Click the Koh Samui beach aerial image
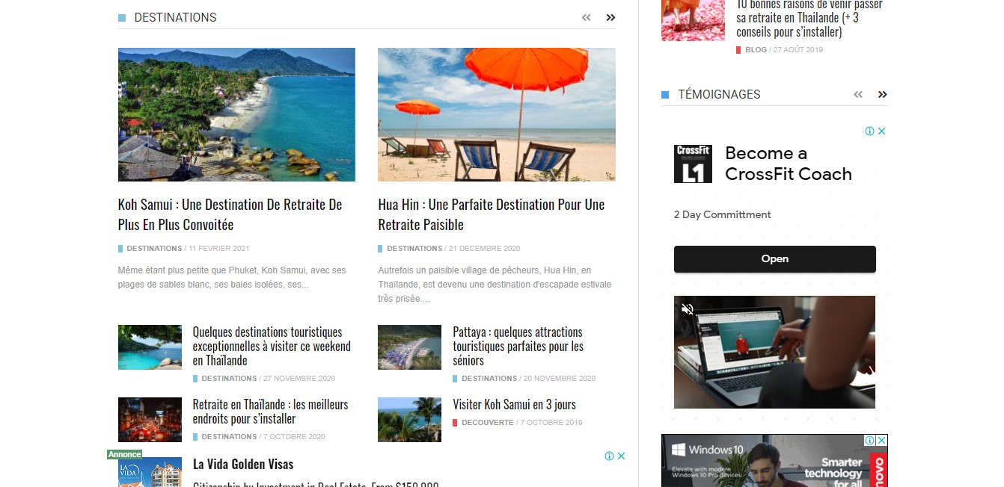 (x=236, y=114)
